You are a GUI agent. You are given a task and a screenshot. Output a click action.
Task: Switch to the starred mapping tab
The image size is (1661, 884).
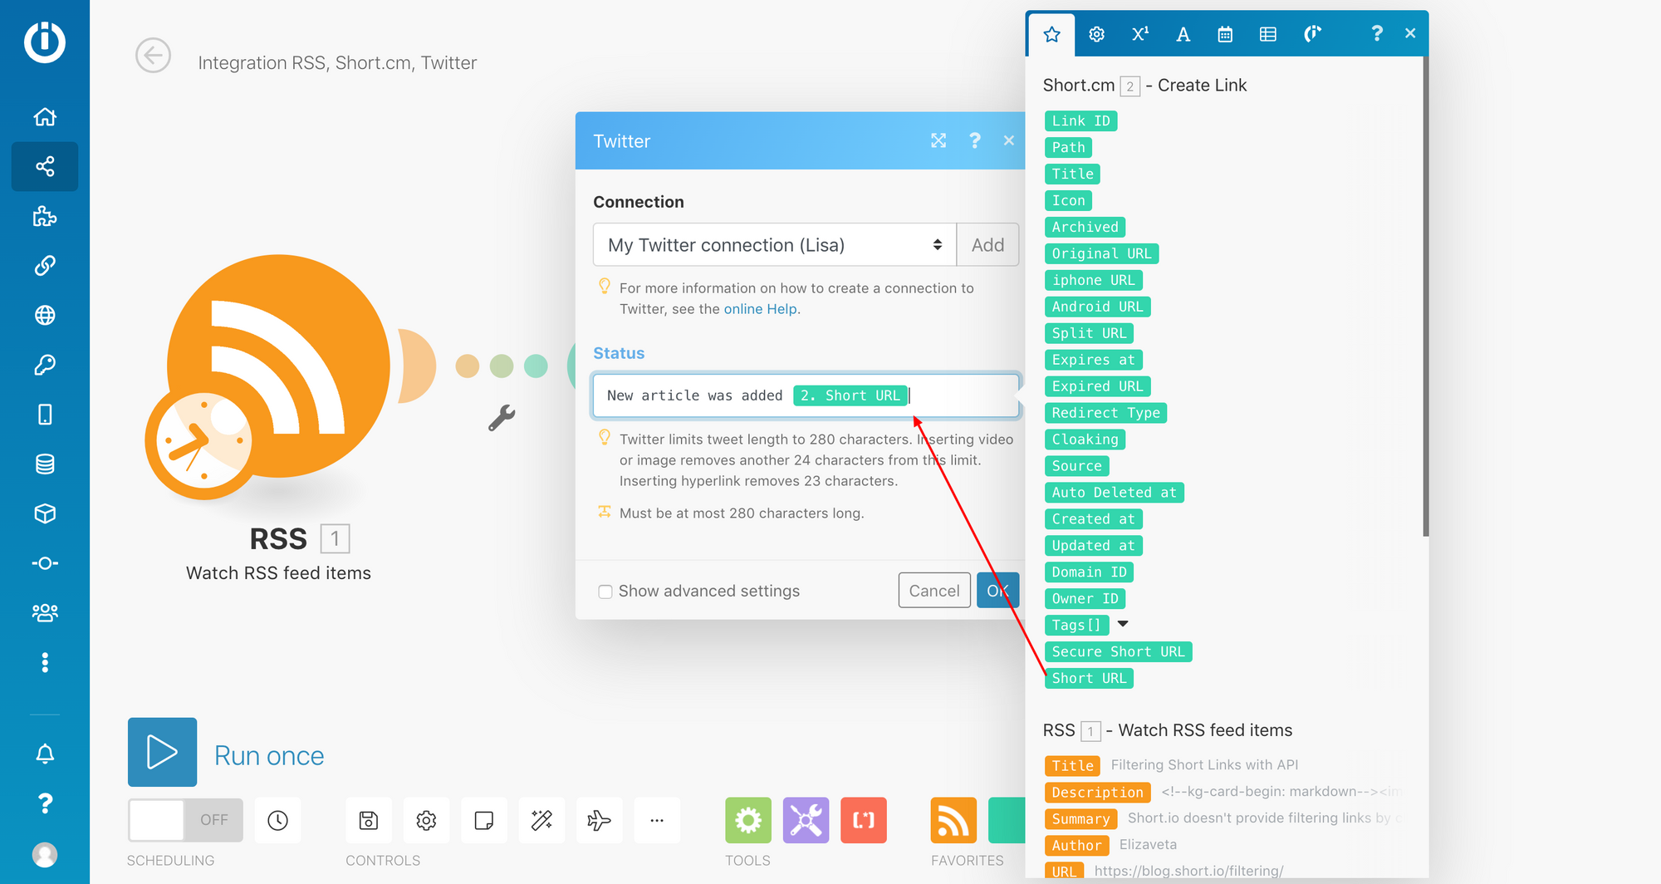[1052, 34]
